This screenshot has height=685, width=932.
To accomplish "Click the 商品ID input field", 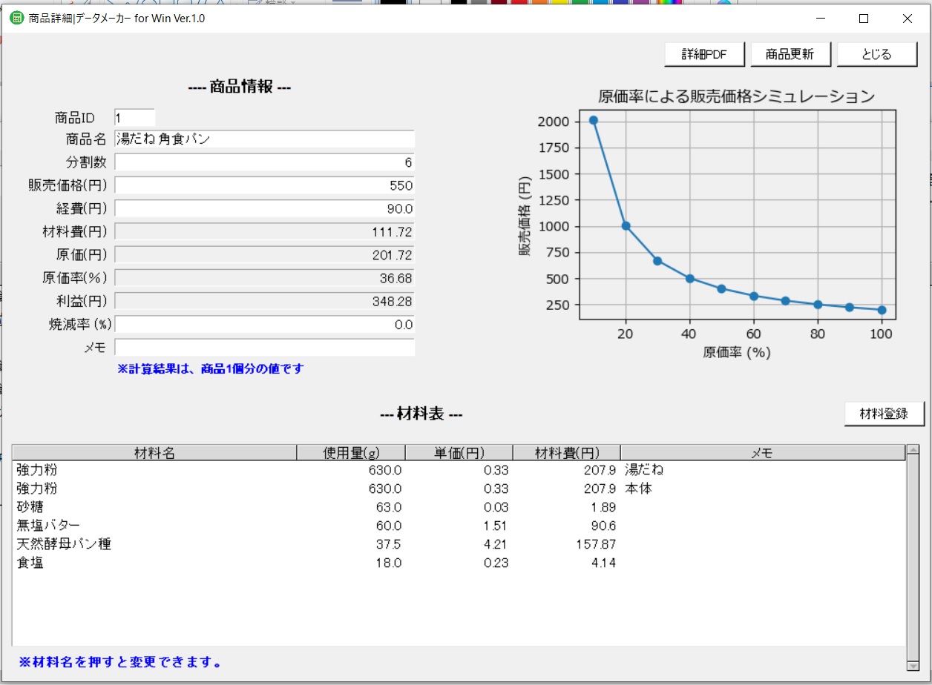I will (x=134, y=117).
